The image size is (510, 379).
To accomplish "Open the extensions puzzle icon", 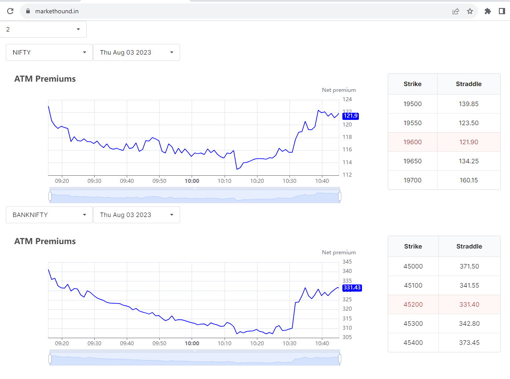I will coord(488,11).
